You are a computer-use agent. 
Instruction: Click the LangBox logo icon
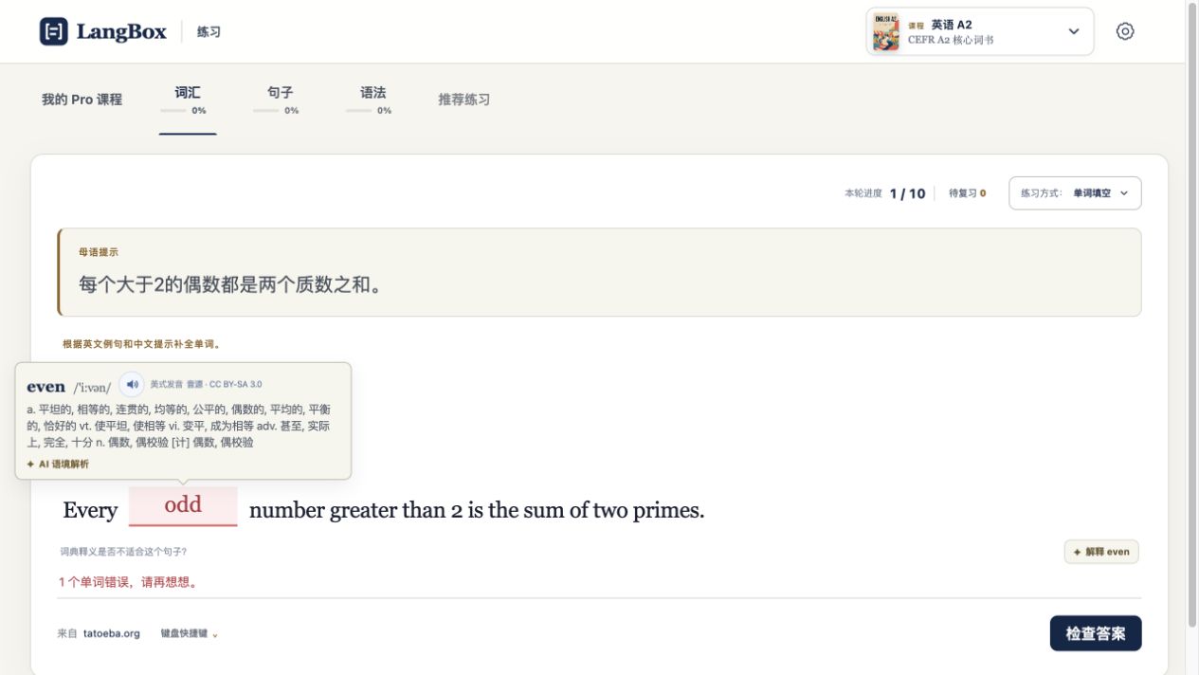pyautogui.click(x=53, y=31)
